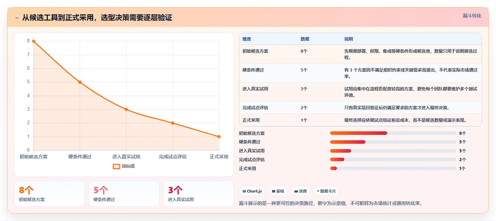Image resolution: width=496 pixels, height=221 pixels.
Task: Click the 3个 进入真实试用 data card
Action: tap(198, 194)
